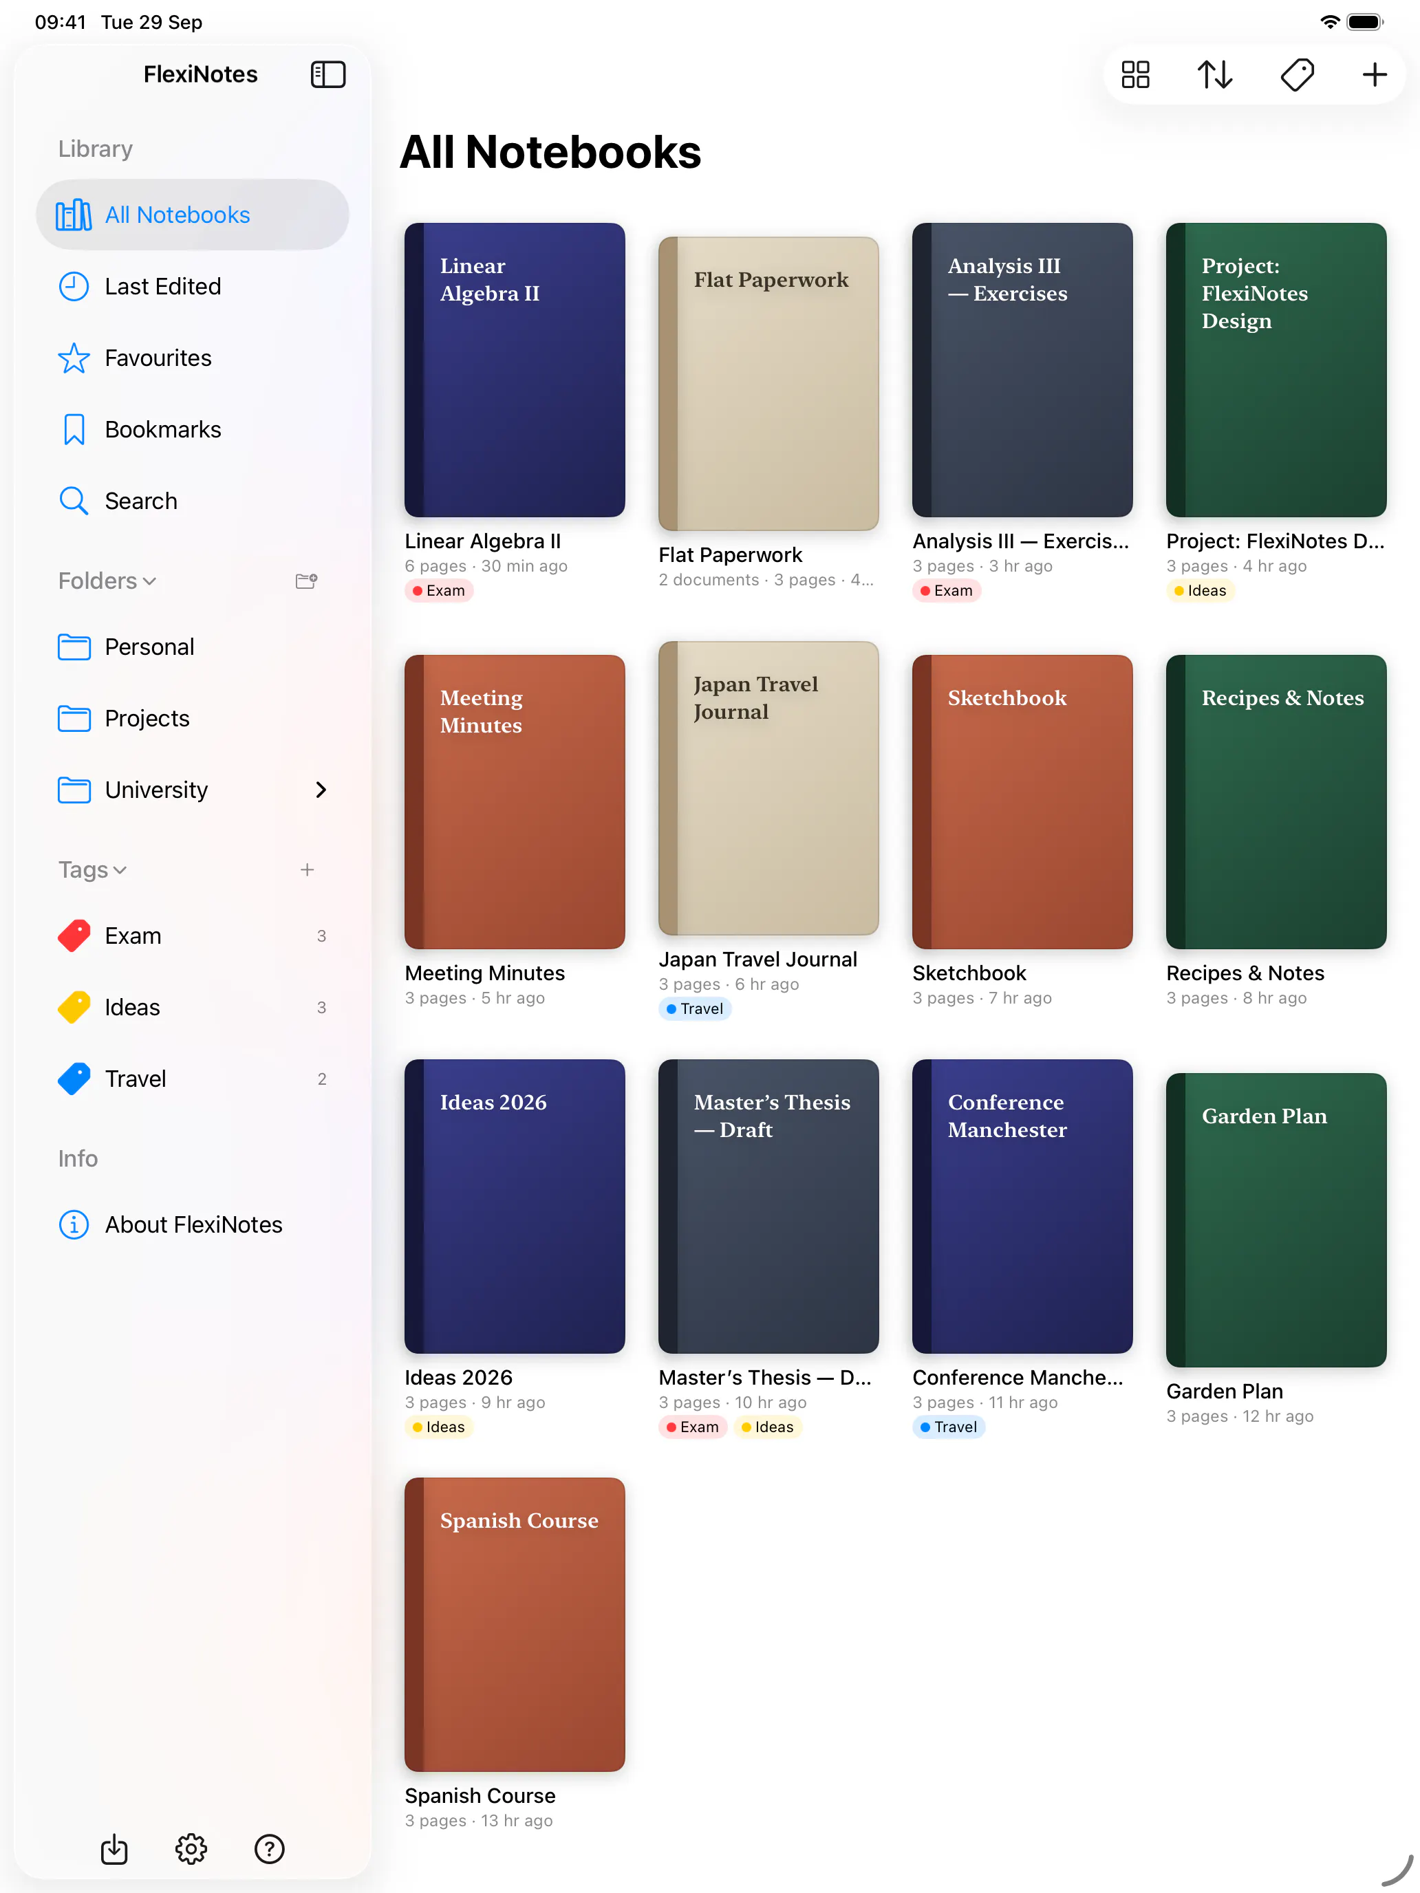Expand the University folder chevron
The height and width of the screenshot is (1893, 1420).
click(321, 790)
